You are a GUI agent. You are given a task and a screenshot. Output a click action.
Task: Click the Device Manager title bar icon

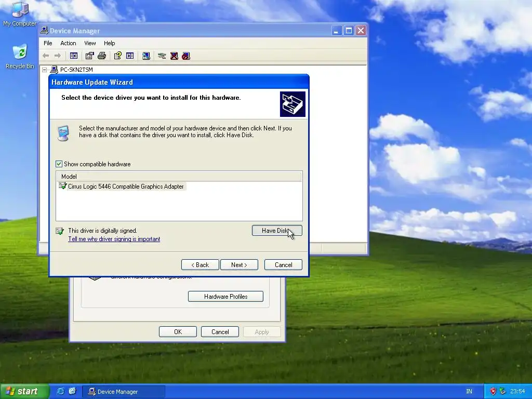(44, 31)
